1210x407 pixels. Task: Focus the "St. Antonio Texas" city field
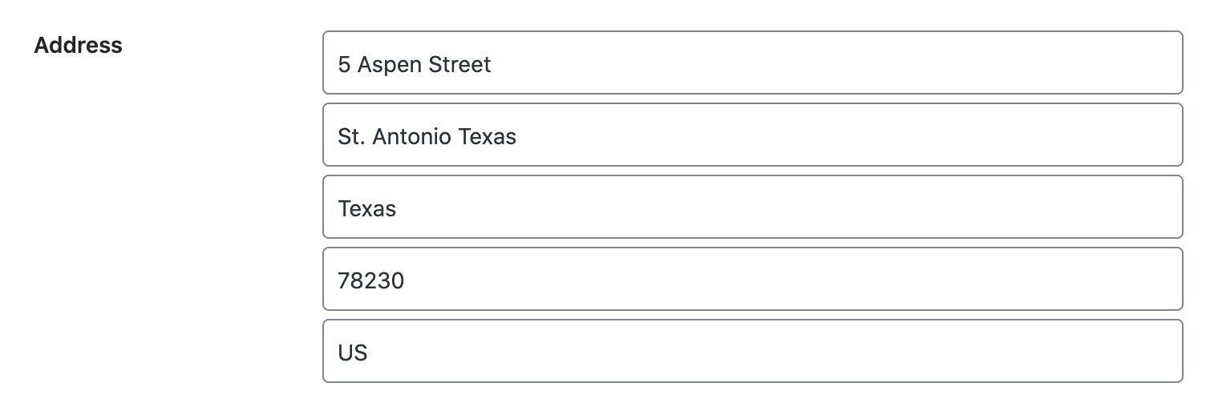pyautogui.click(x=752, y=135)
